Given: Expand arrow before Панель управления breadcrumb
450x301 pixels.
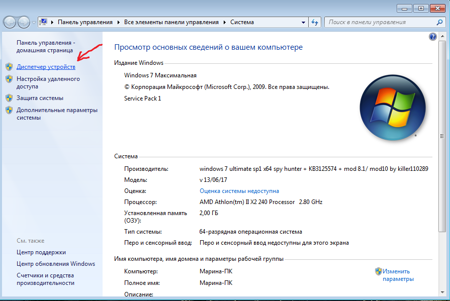Looking at the screenshot, I should coord(52,22).
